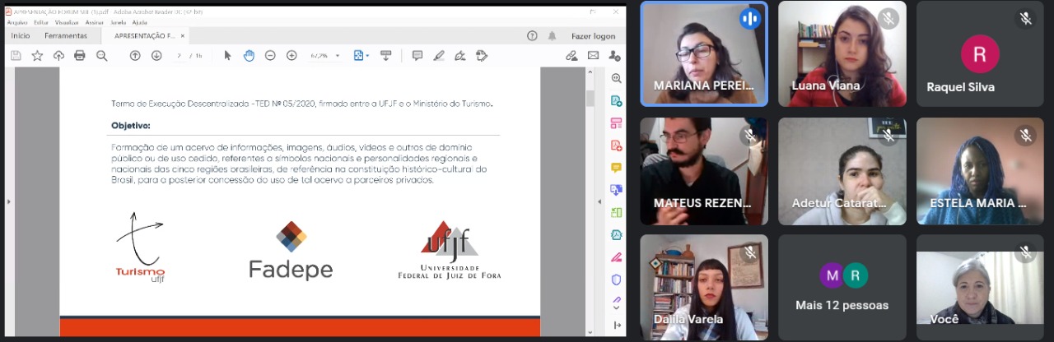Zoom in with the plus icon
This screenshot has height=342, width=1054.
click(x=291, y=55)
